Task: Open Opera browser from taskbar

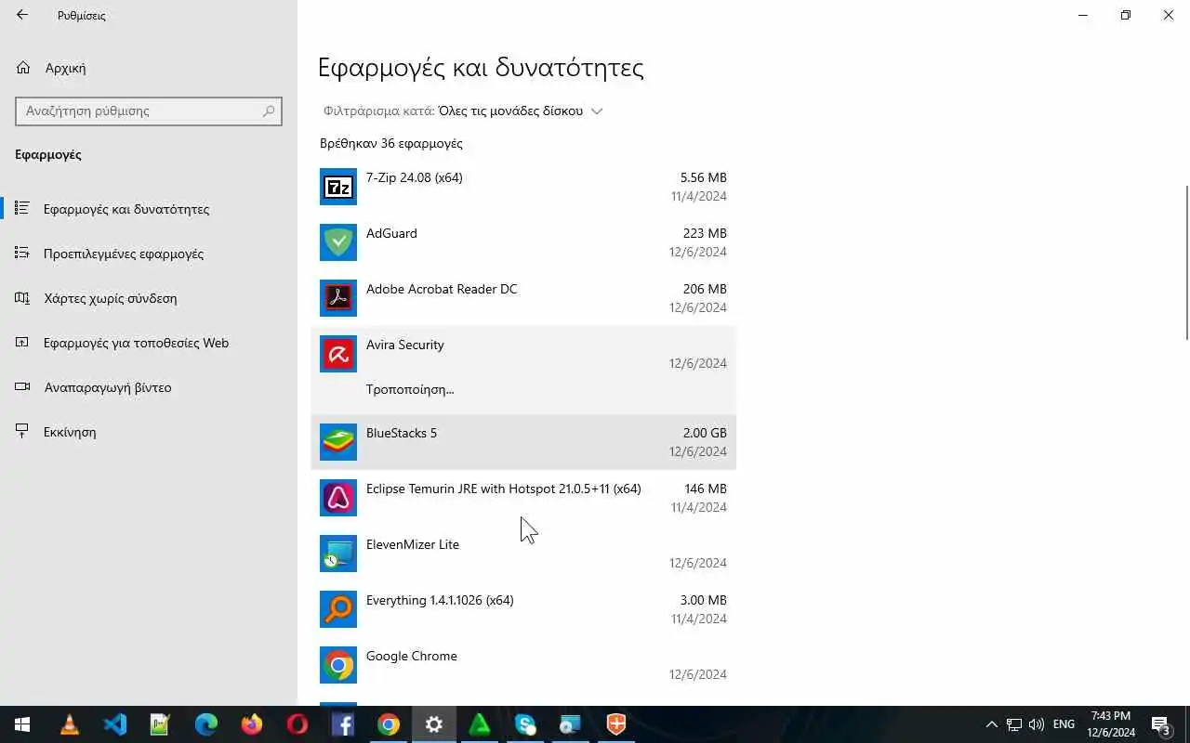Action: (297, 724)
